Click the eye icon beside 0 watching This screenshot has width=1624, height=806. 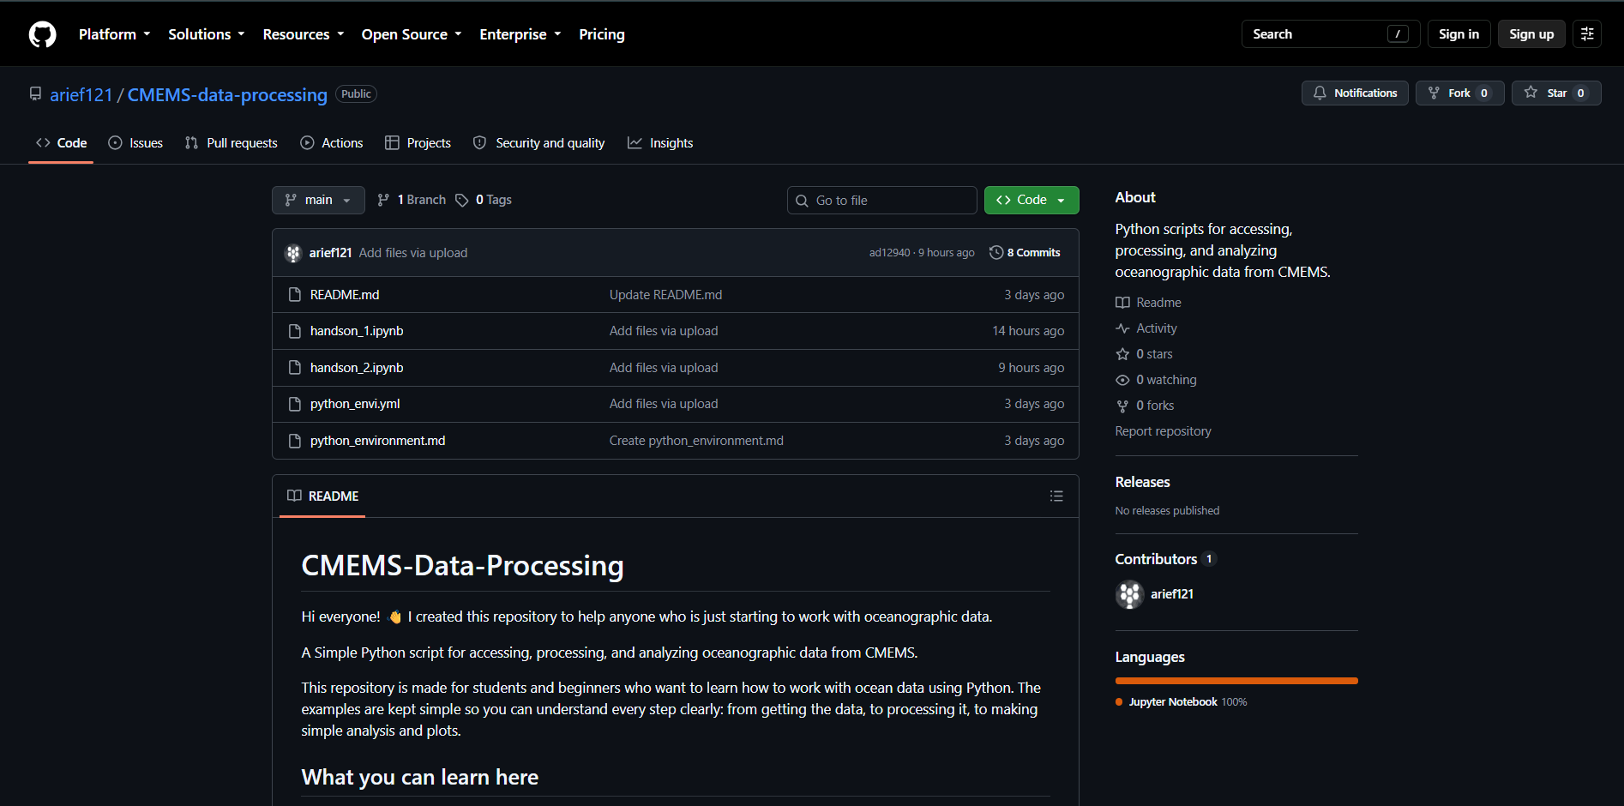(1122, 380)
